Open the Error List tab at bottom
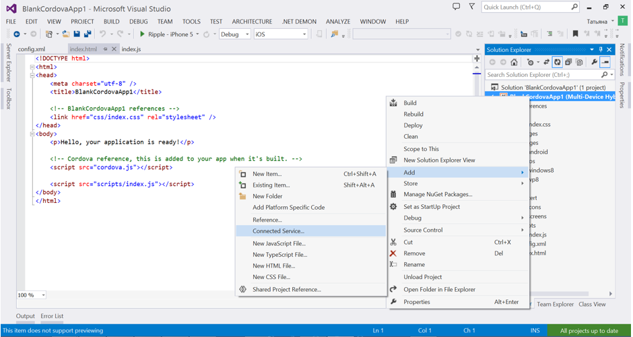633x337 pixels. coord(52,316)
